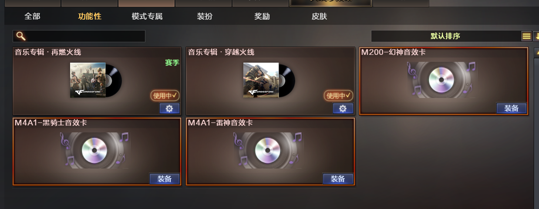The height and width of the screenshot is (209, 539).
Task: Equip M200-幻神音效卡 with 装备 button
Action: pyautogui.click(x=512, y=108)
